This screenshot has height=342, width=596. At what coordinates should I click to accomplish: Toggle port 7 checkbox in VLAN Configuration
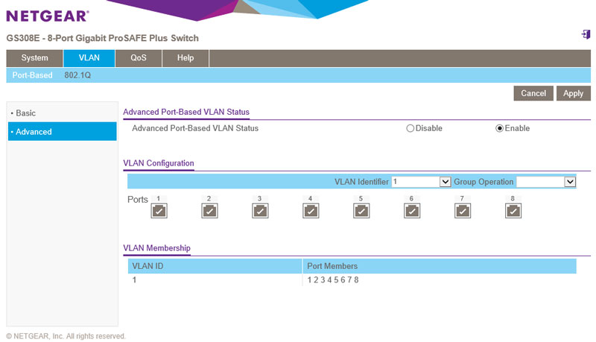(x=463, y=211)
